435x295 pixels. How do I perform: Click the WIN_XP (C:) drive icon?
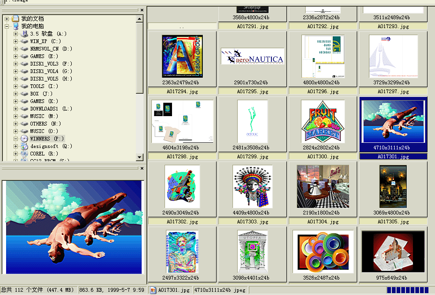pyautogui.click(x=24, y=41)
